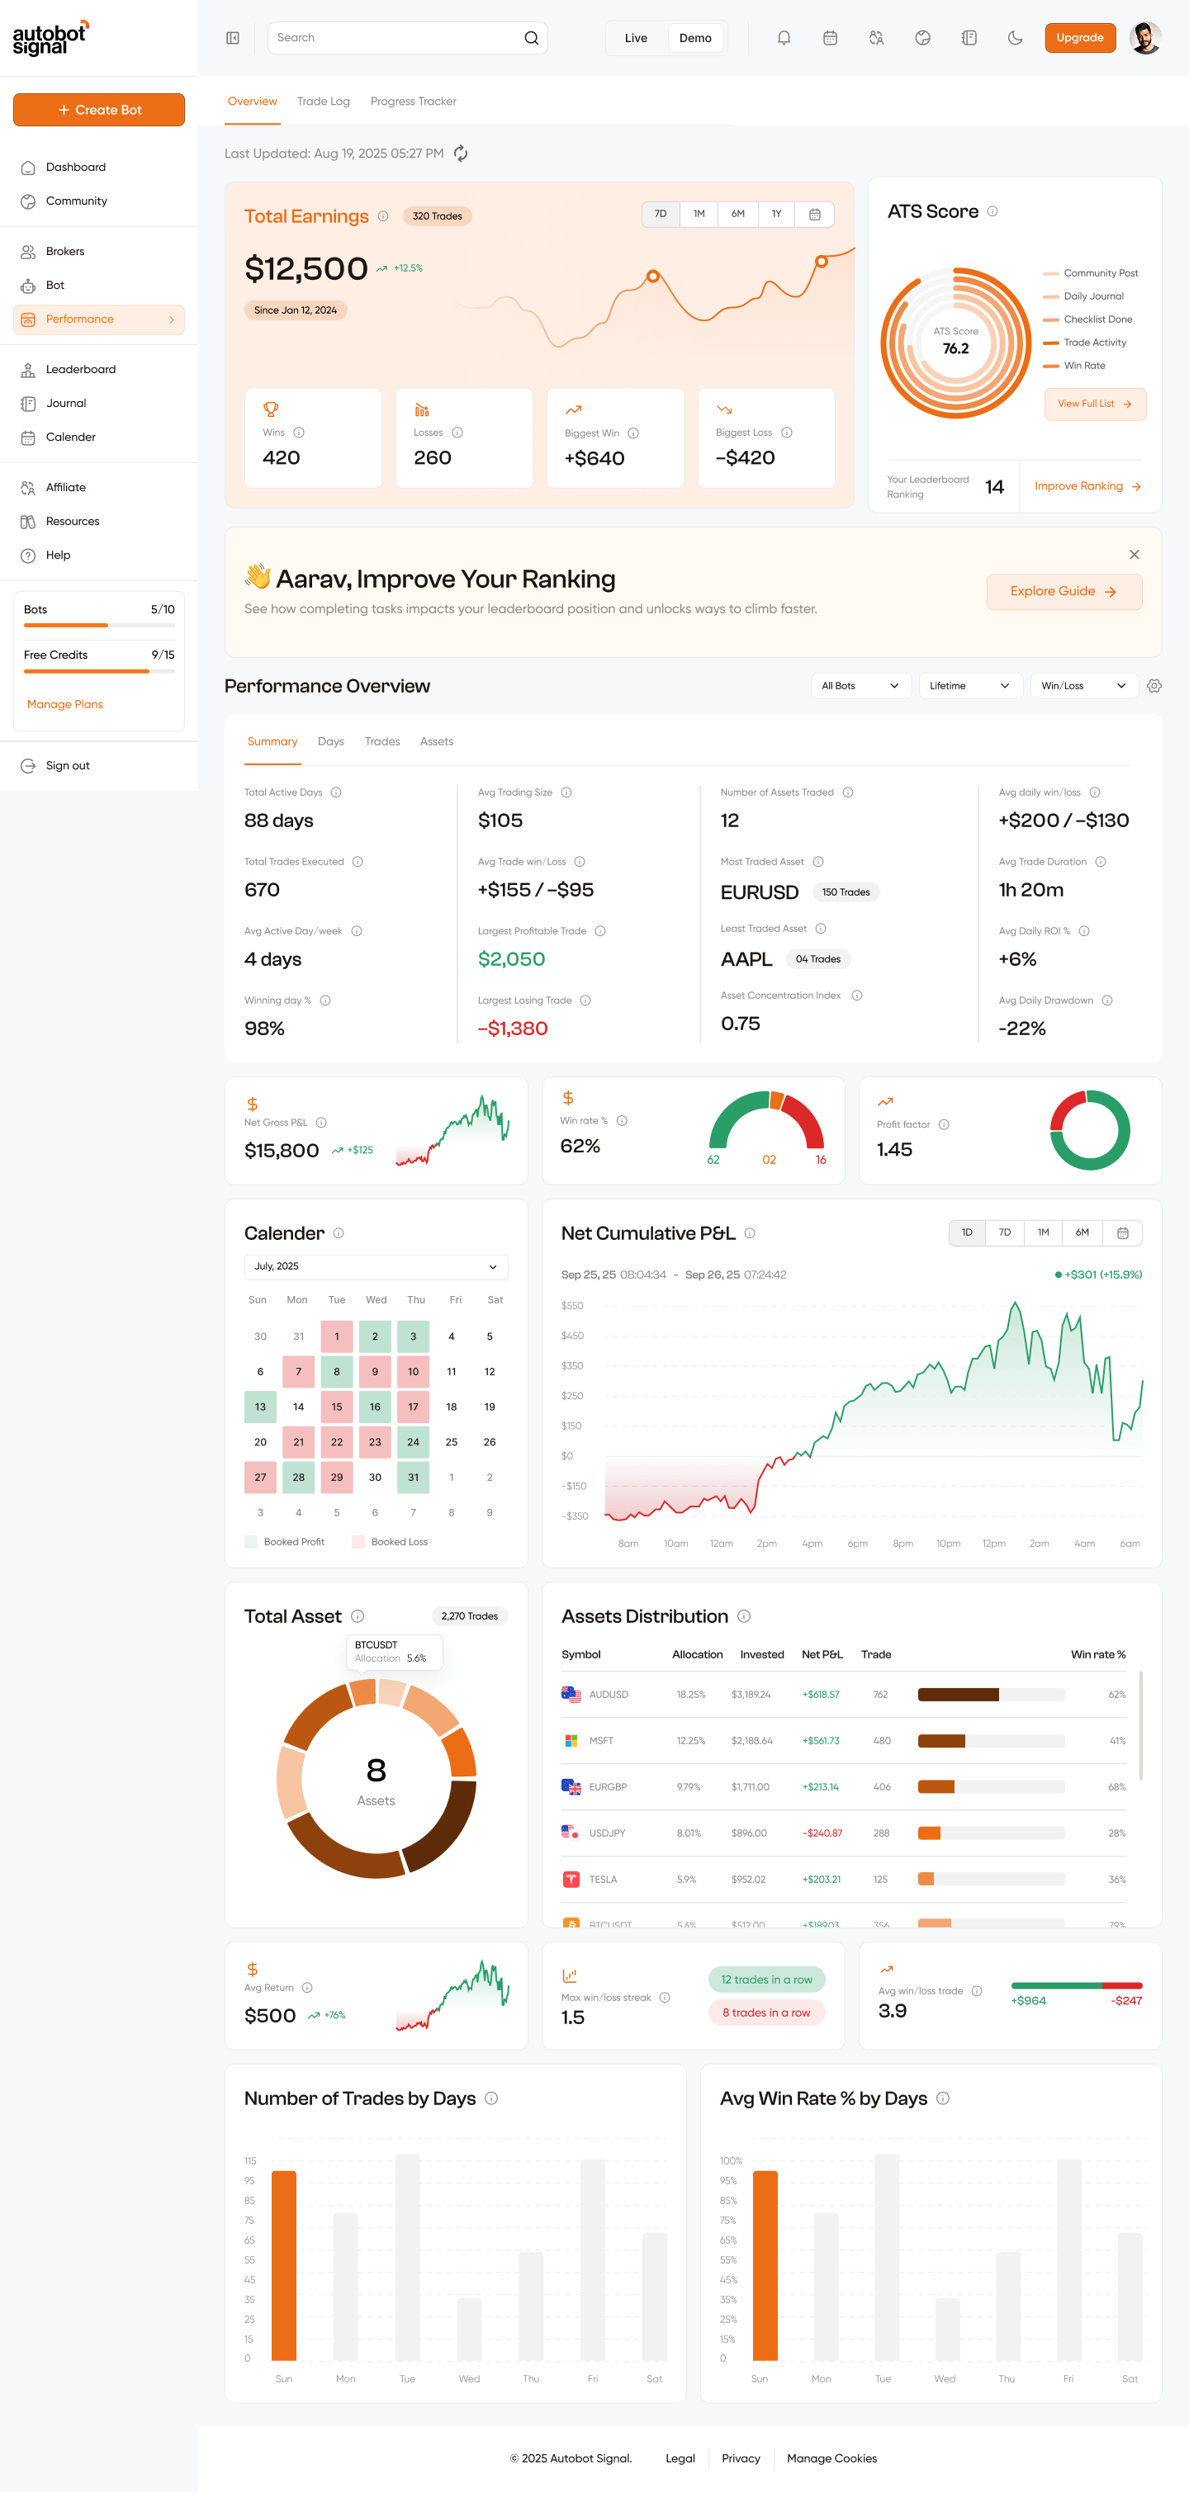Select 6M range in Net Cumulative P&L
The height and width of the screenshot is (2493, 1189).
point(1082,1232)
